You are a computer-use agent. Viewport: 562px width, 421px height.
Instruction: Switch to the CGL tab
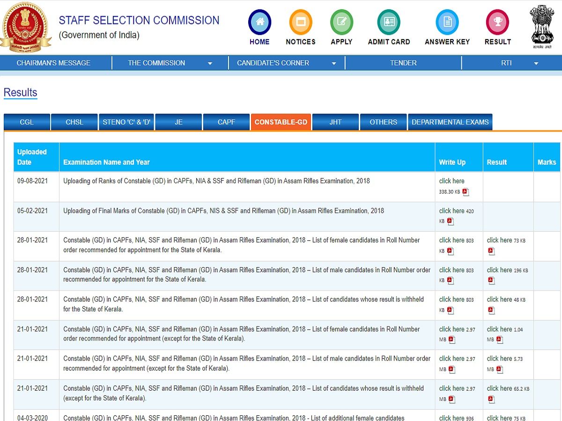(27, 122)
